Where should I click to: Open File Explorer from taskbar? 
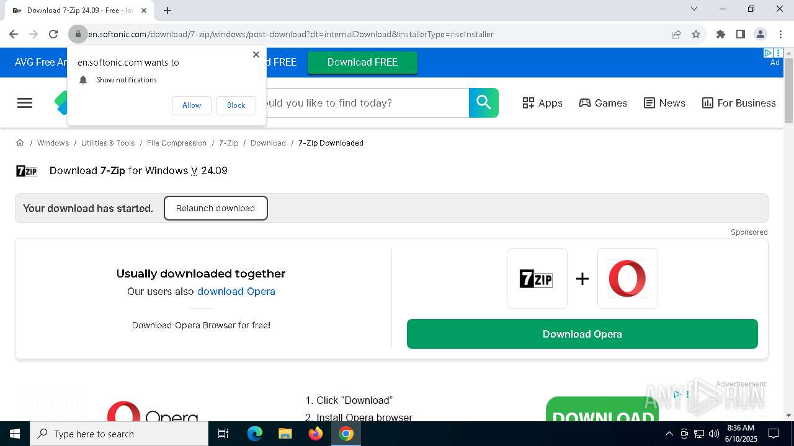[x=285, y=434]
